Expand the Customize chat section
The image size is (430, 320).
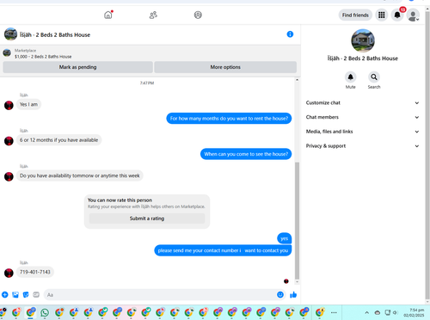[362, 102]
